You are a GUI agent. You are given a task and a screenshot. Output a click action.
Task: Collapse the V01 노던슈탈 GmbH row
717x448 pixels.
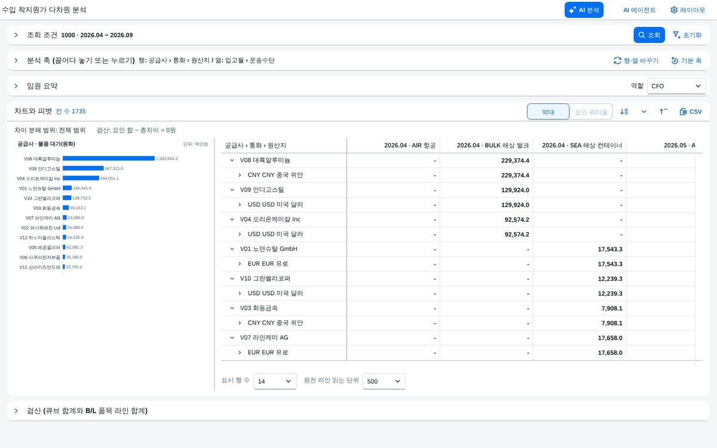pos(232,249)
